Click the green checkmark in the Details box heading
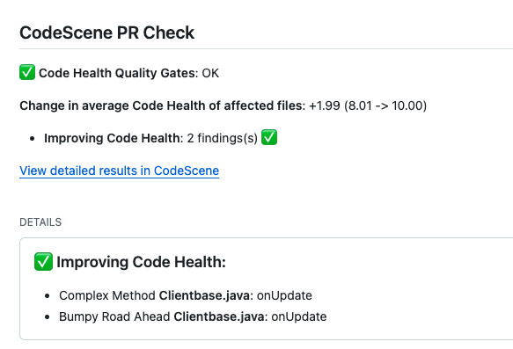 [x=43, y=261]
